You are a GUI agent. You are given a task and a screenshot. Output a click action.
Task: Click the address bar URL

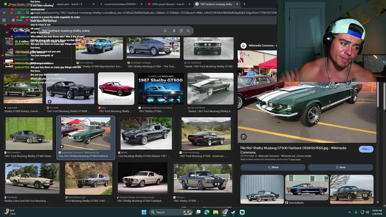coord(154,13)
